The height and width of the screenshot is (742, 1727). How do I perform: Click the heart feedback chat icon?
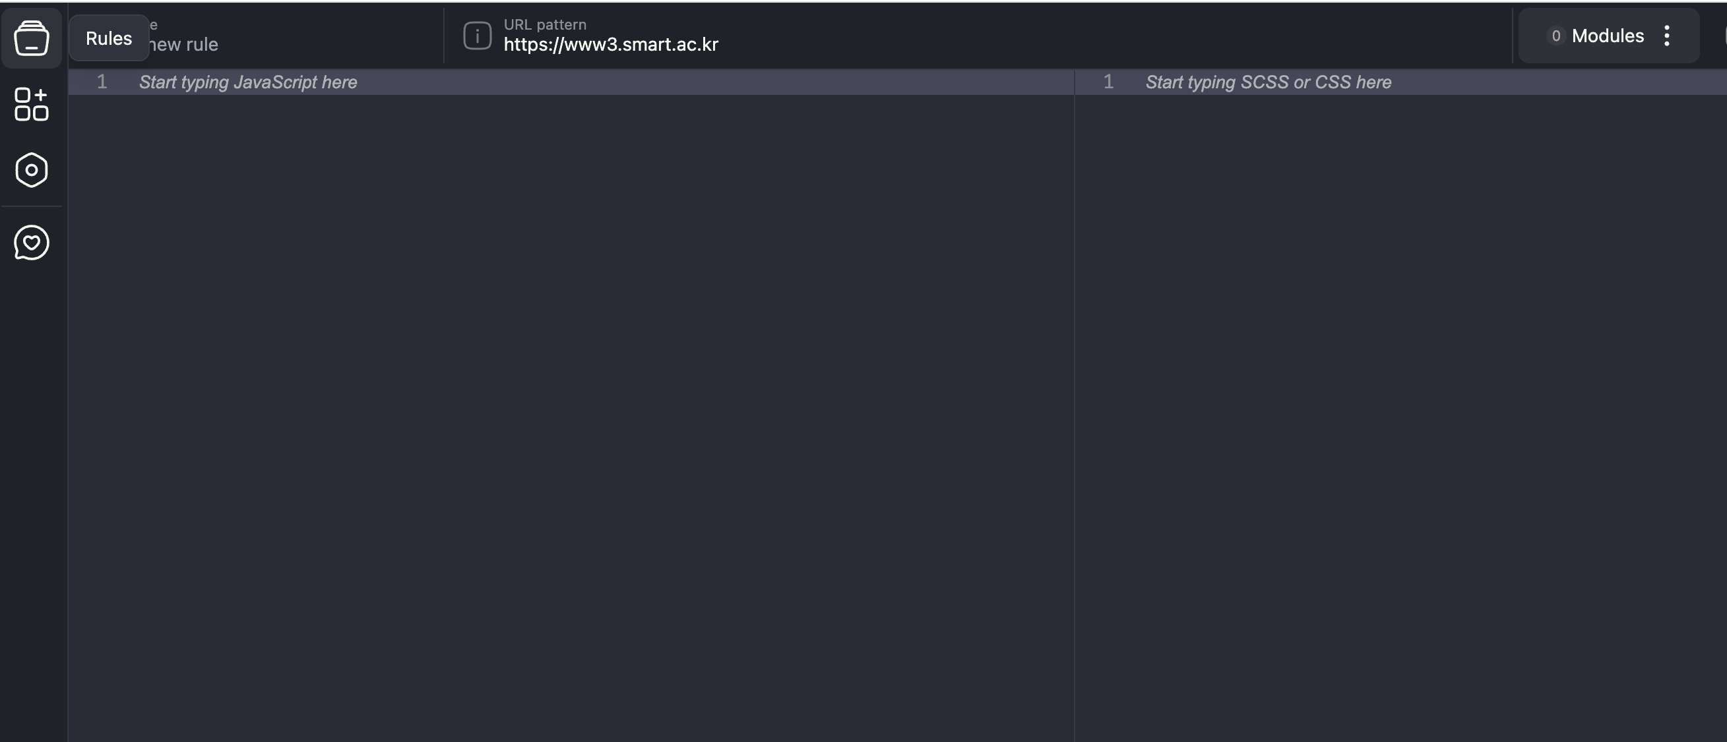pyautogui.click(x=32, y=243)
